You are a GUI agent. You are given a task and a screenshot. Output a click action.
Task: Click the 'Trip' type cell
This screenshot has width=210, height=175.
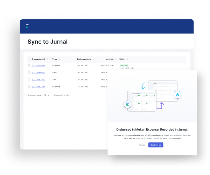[54, 79]
